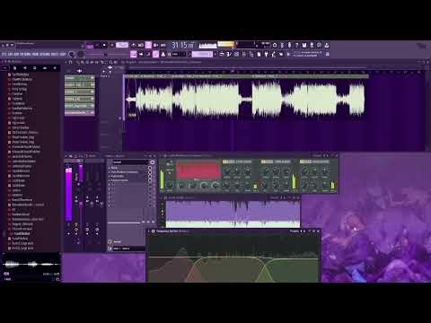Toggle the magnet snap icon in playlist toolbar

[x=71, y=62]
